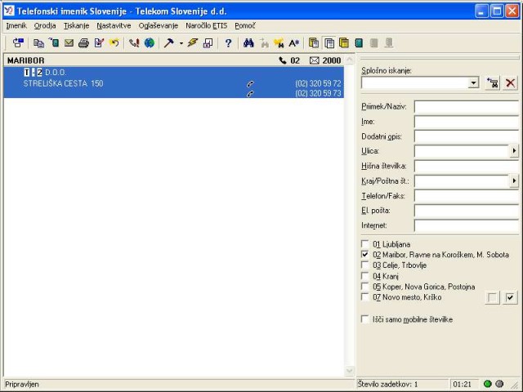
Task: Click the yellow undo arrow icon
Action: click(x=114, y=42)
